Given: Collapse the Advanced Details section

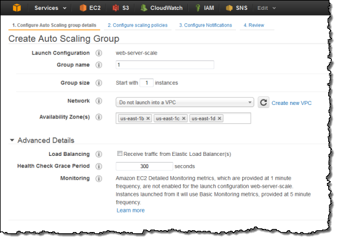Looking at the screenshot, I should coord(12,141).
